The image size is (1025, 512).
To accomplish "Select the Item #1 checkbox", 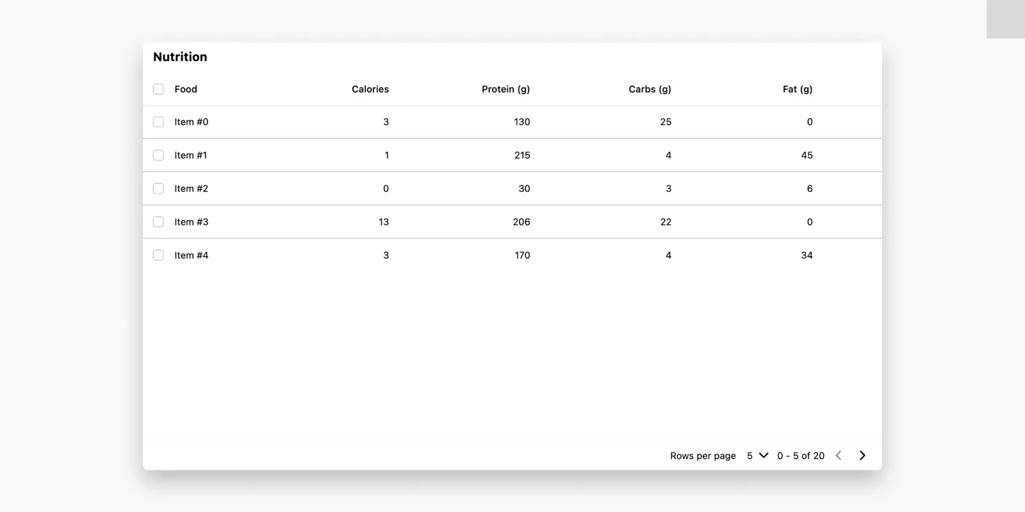I will [x=158, y=155].
